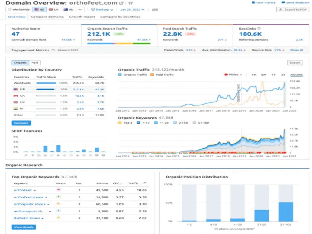Open orthofeet.com external link icon
The width and height of the screenshot is (312, 234).
point(121,3)
